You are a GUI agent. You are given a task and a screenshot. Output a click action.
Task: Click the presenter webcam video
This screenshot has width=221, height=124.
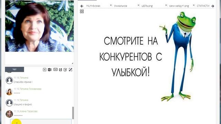pyautogui.click(x=39, y=26)
